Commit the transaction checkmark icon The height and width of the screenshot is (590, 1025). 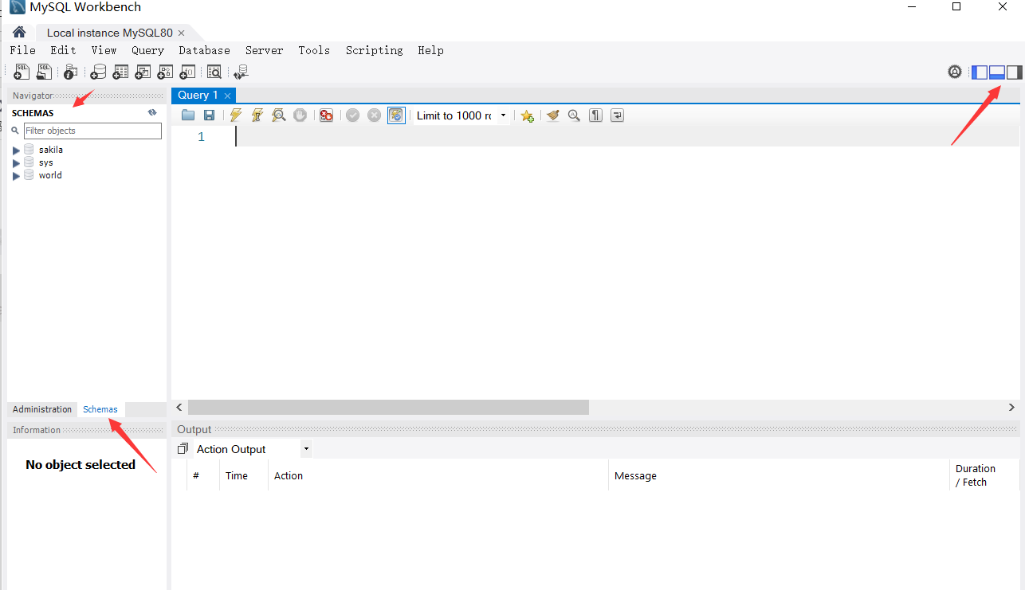pyautogui.click(x=352, y=115)
